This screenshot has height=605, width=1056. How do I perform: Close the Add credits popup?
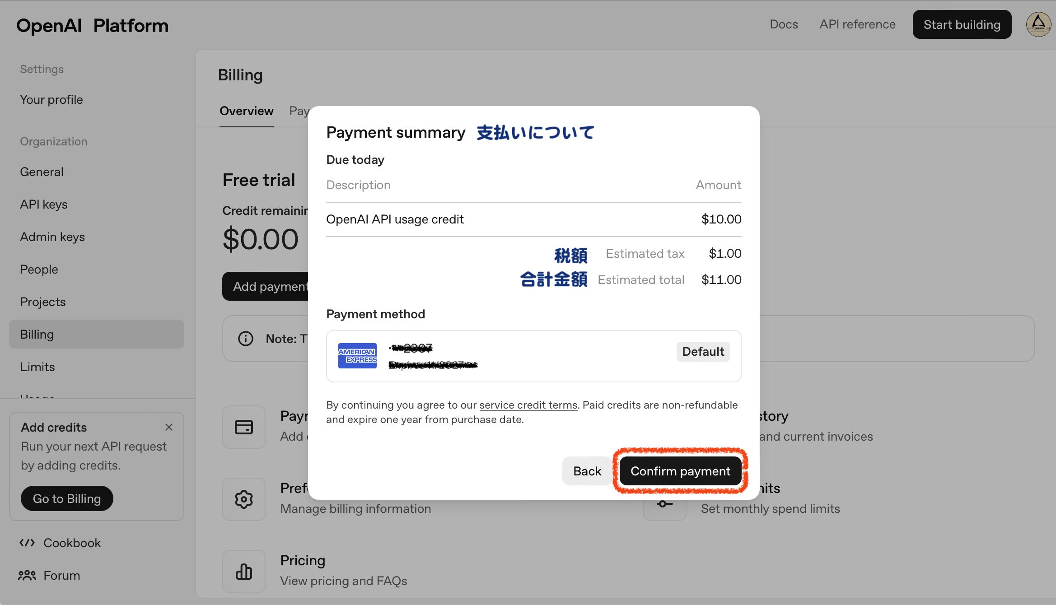click(x=169, y=427)
